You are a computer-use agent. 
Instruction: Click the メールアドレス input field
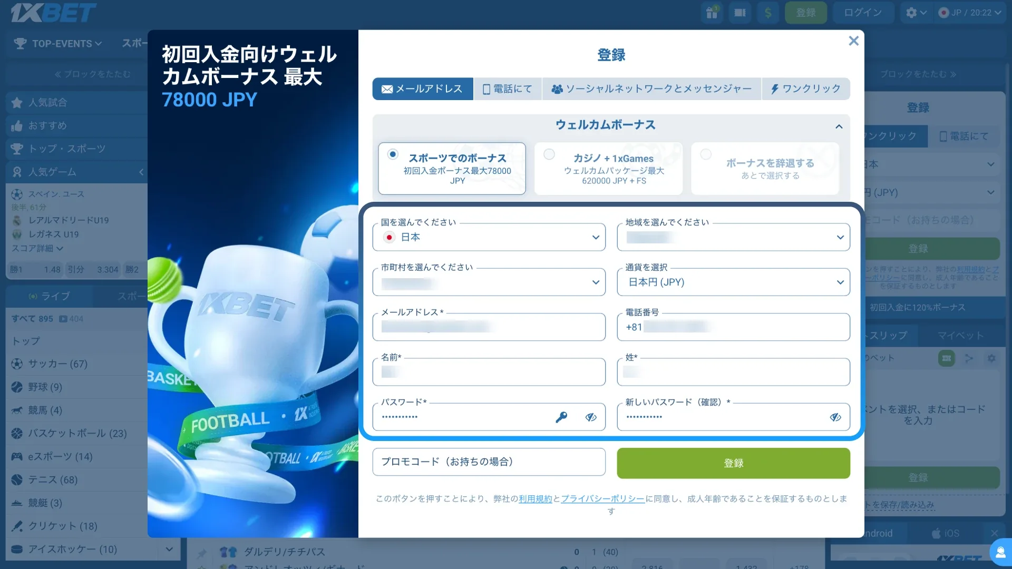tap(489, 327)
